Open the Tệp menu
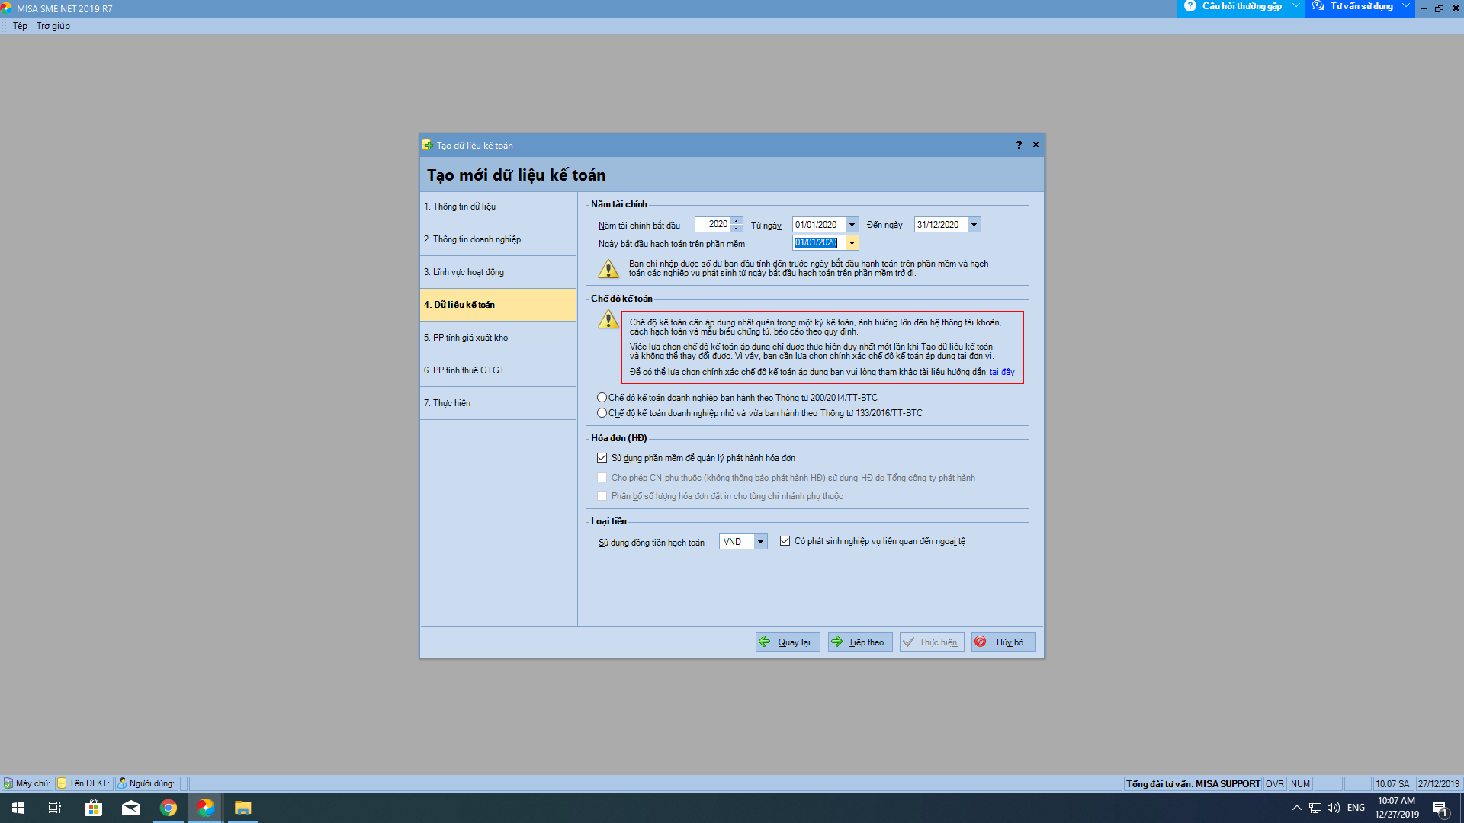1464x823 pixels. [20, 26]
